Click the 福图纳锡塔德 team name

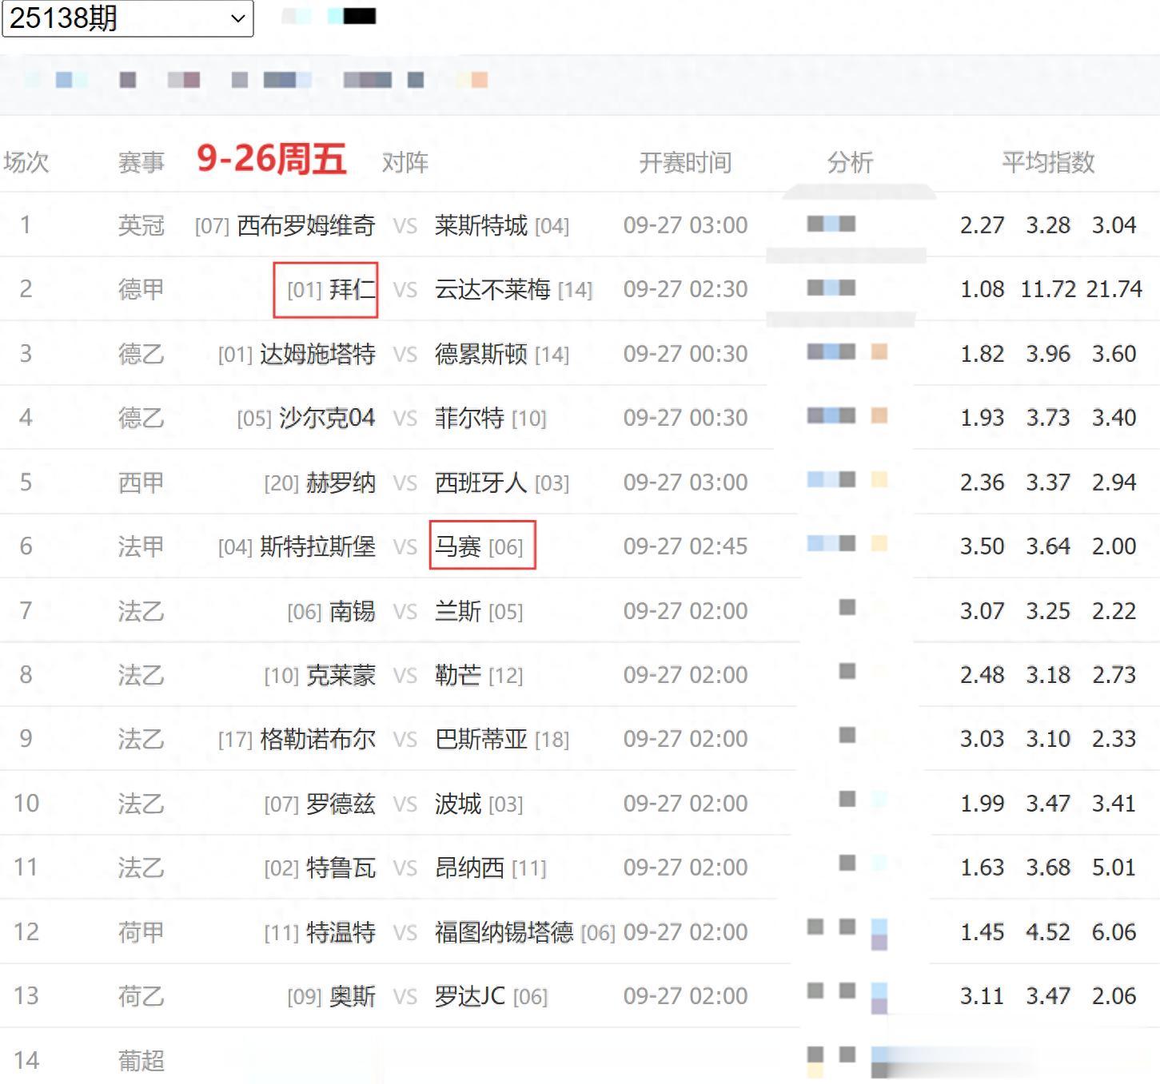[504, 932]
